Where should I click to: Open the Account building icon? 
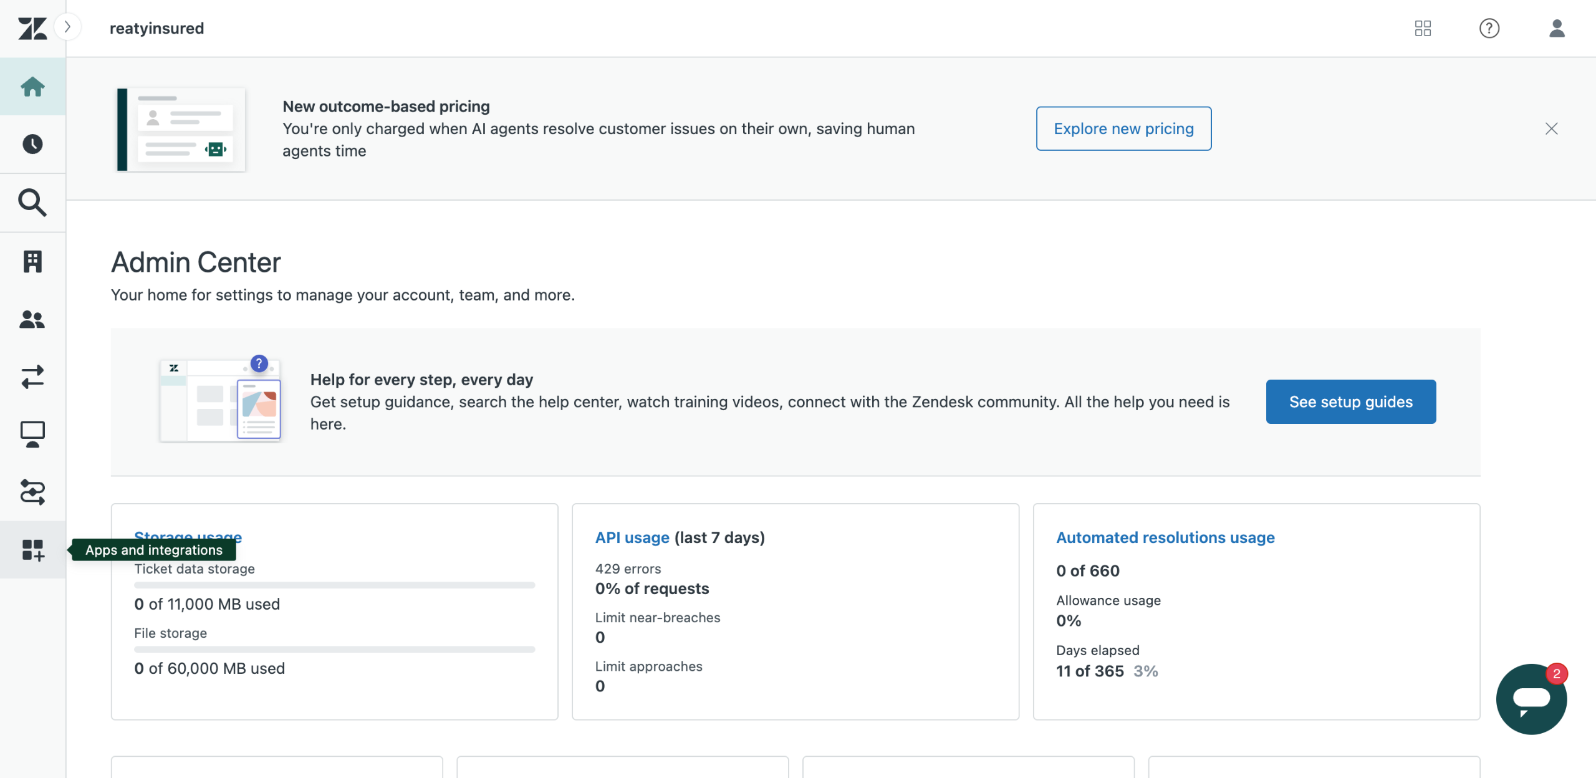pos(32,261)
